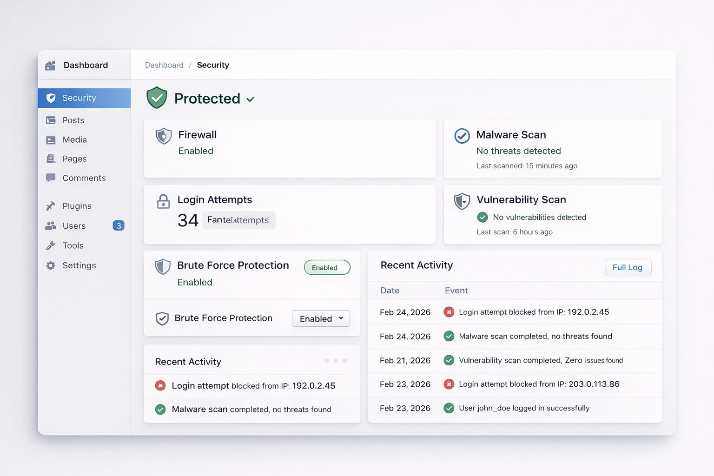Open Pages from the sidebar
Screen dimensions: 714x476
(x=74, y=159)
